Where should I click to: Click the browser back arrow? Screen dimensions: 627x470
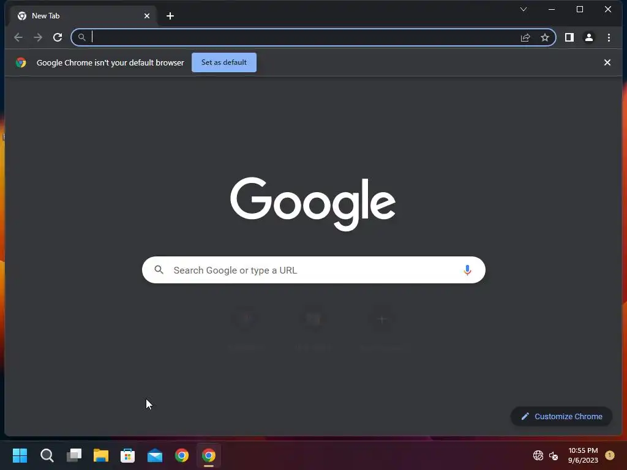point(18,37)
